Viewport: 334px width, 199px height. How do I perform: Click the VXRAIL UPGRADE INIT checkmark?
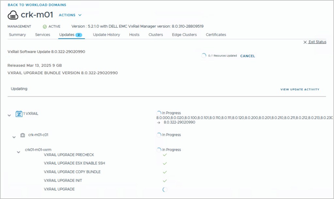[165, 181]
